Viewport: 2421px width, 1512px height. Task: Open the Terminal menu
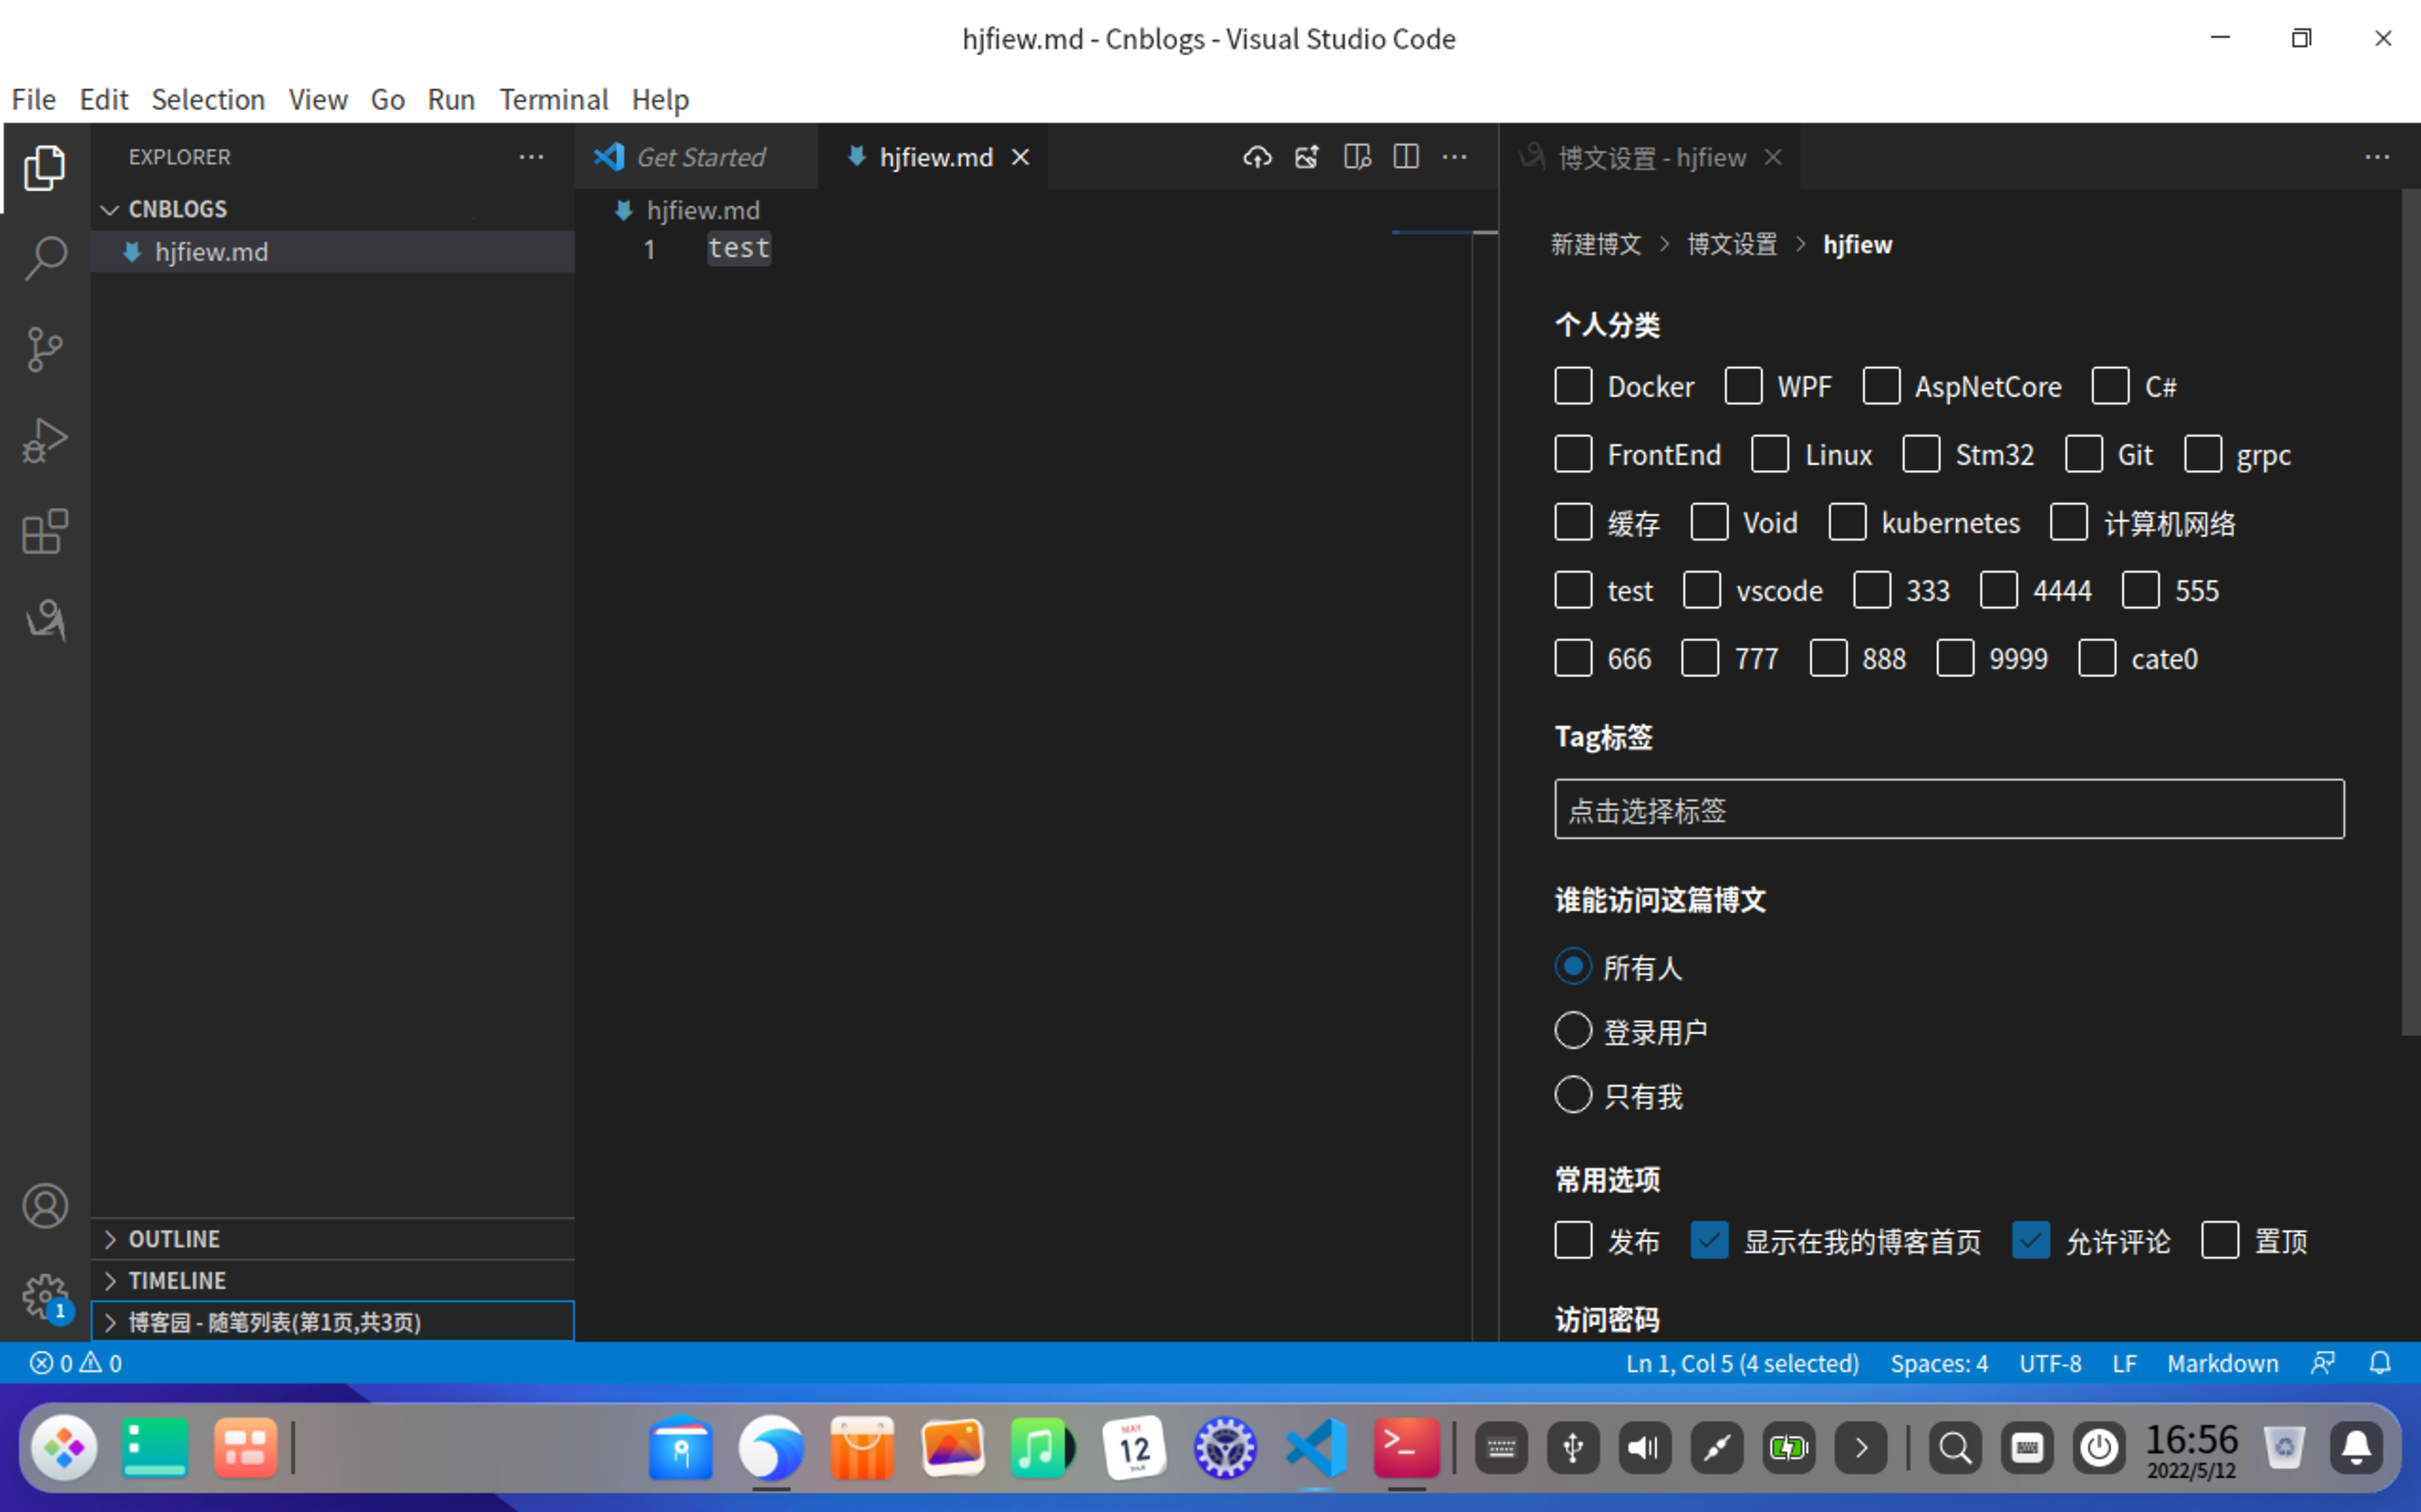click(553, 99)
